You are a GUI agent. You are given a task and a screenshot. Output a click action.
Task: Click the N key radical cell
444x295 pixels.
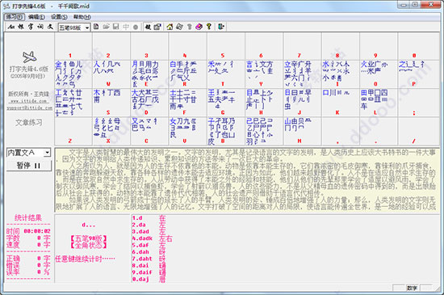(x=264, y=131)
